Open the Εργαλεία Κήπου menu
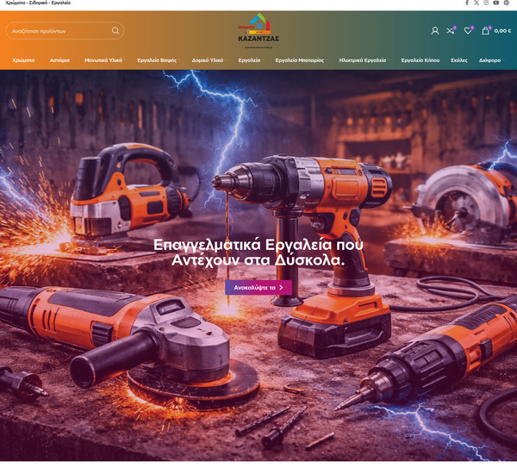 (x=420, y=60)
